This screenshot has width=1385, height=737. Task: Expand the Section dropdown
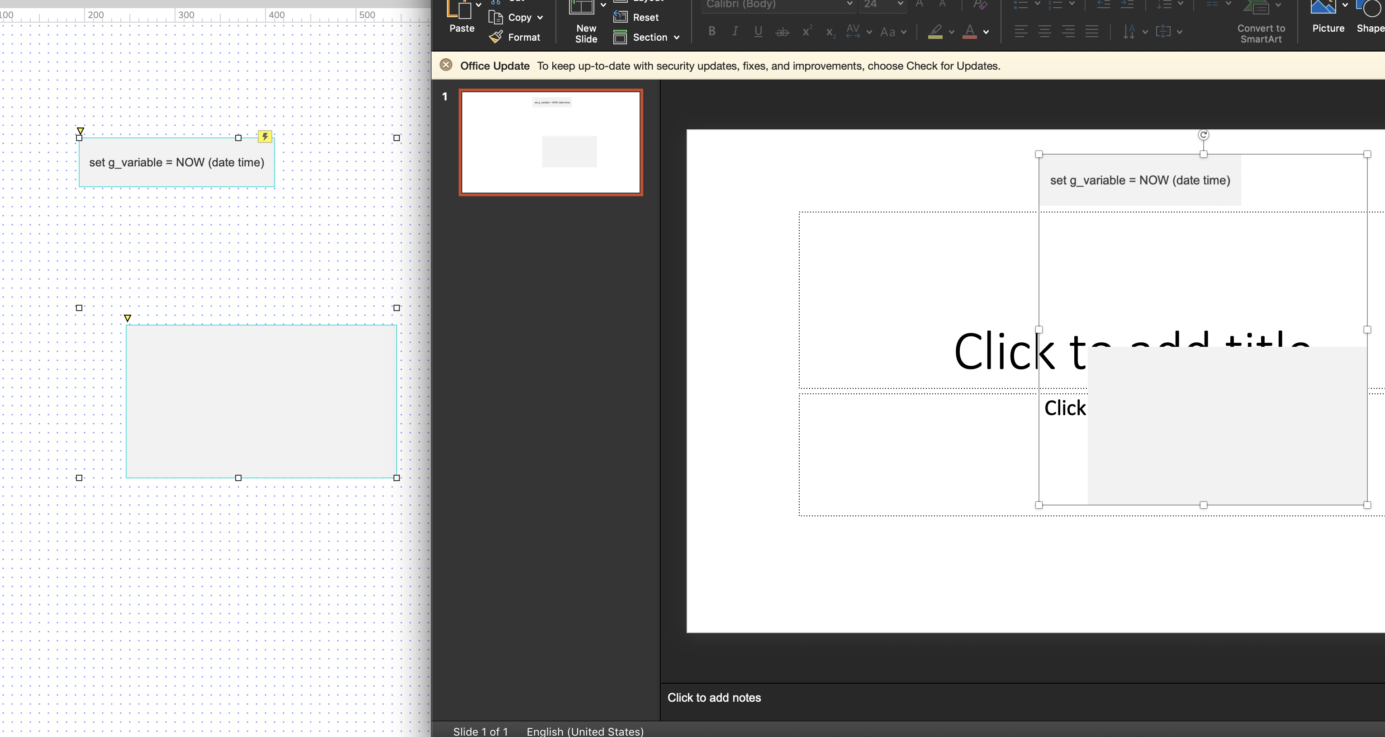pos(676,38)
